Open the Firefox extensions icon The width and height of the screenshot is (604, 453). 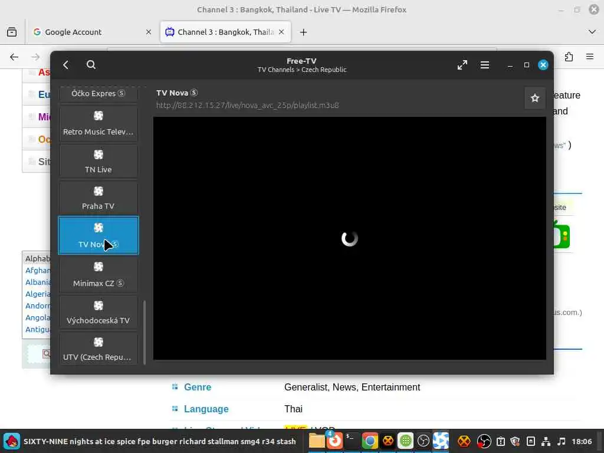pyautogui.click(x=569, y=57)
